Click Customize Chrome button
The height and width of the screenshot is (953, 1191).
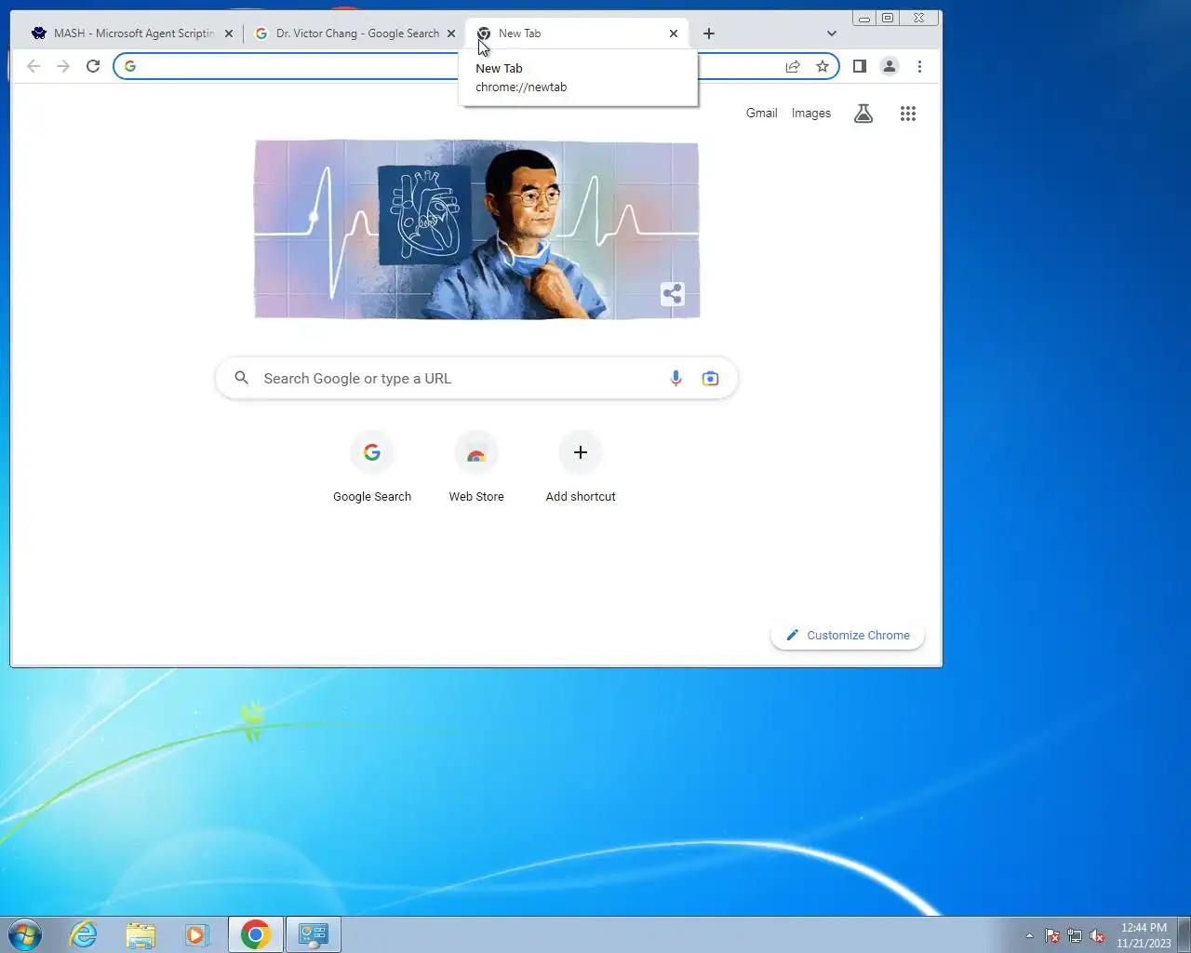848,635
